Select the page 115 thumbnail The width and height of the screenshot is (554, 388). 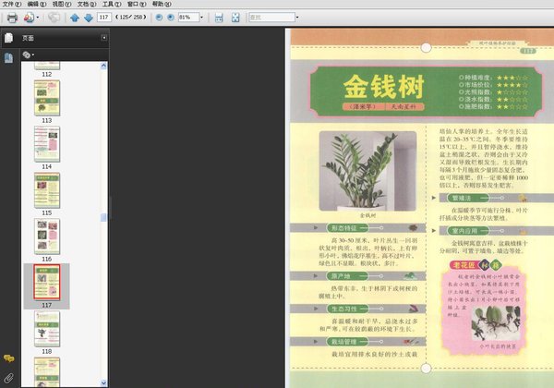click(x=46, y=235)
